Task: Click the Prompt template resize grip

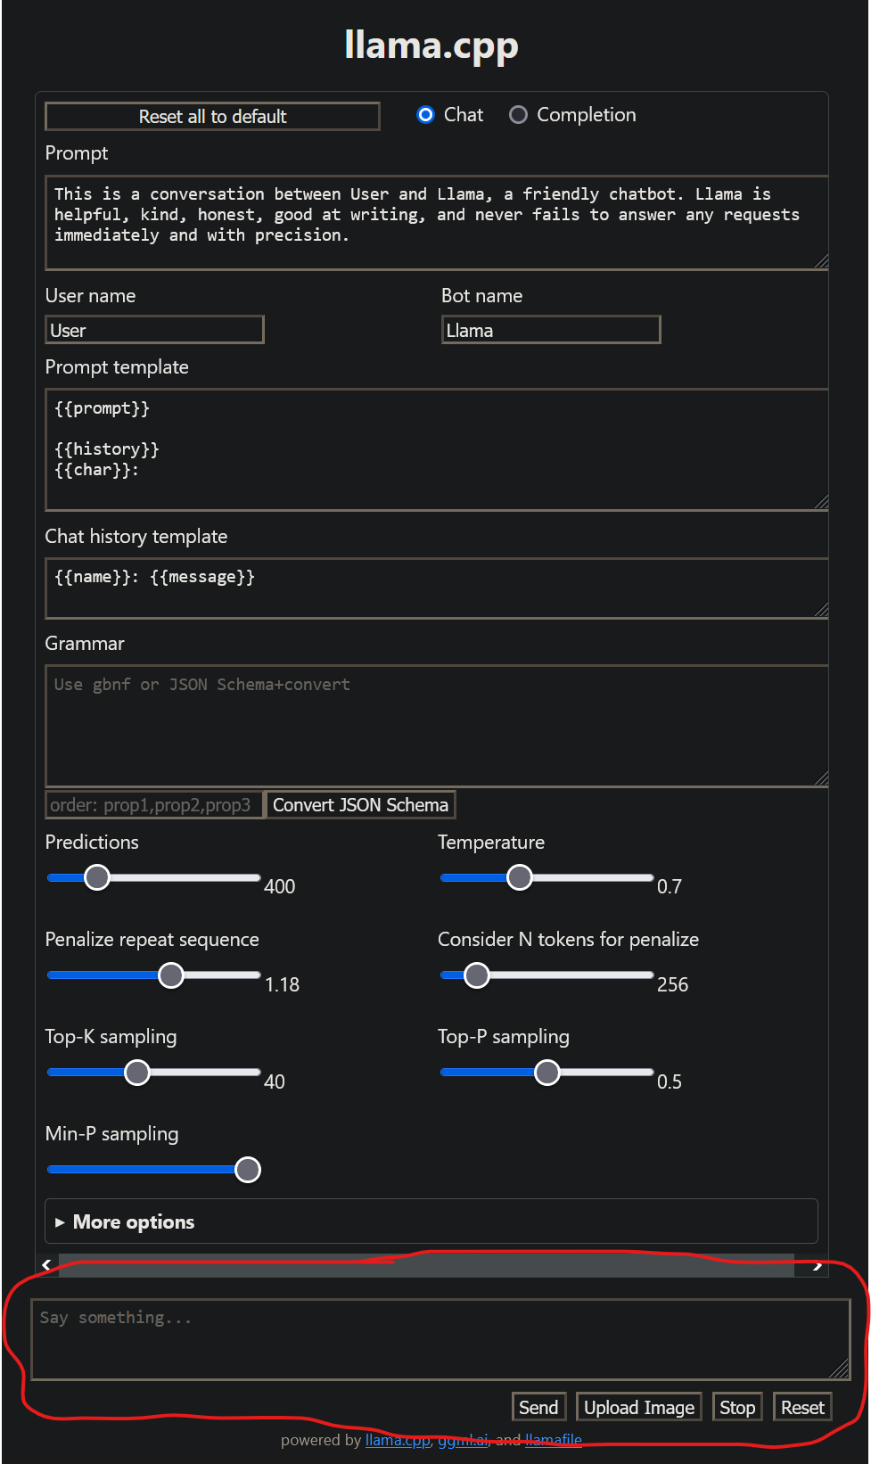Action: [x=821, y=502]
